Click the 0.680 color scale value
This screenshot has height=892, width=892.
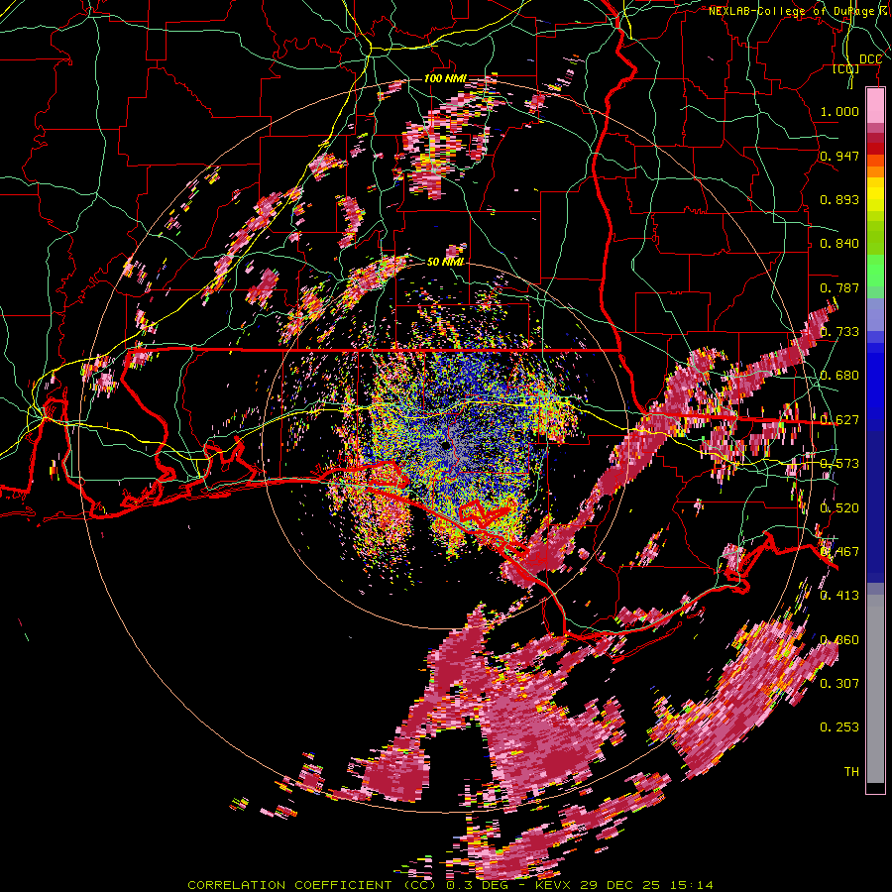(x=839, y=376)
